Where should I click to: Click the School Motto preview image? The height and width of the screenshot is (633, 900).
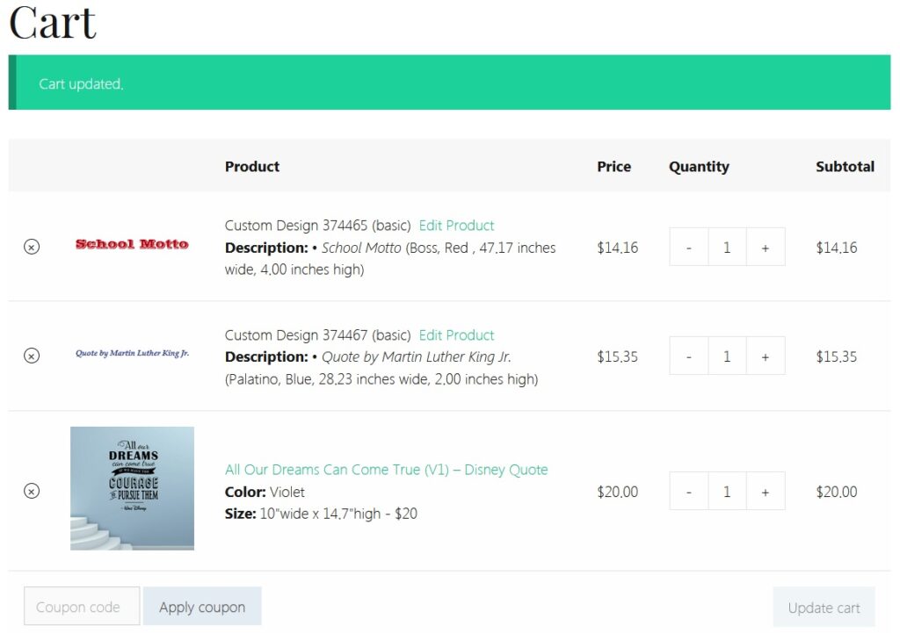point(131,243)
